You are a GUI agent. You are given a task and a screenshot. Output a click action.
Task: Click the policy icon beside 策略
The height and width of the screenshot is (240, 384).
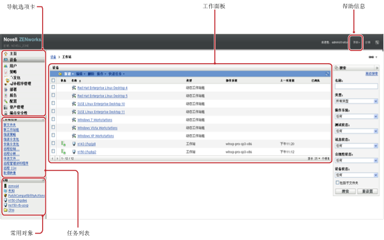point(6,72)
